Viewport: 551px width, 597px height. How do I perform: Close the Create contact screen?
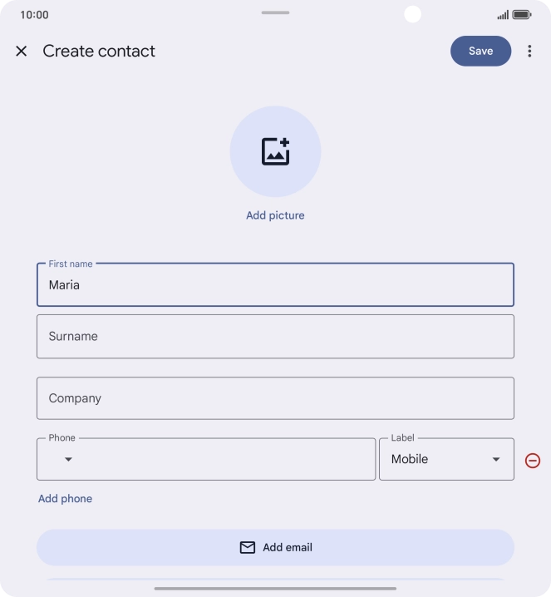tap(22, 52)
